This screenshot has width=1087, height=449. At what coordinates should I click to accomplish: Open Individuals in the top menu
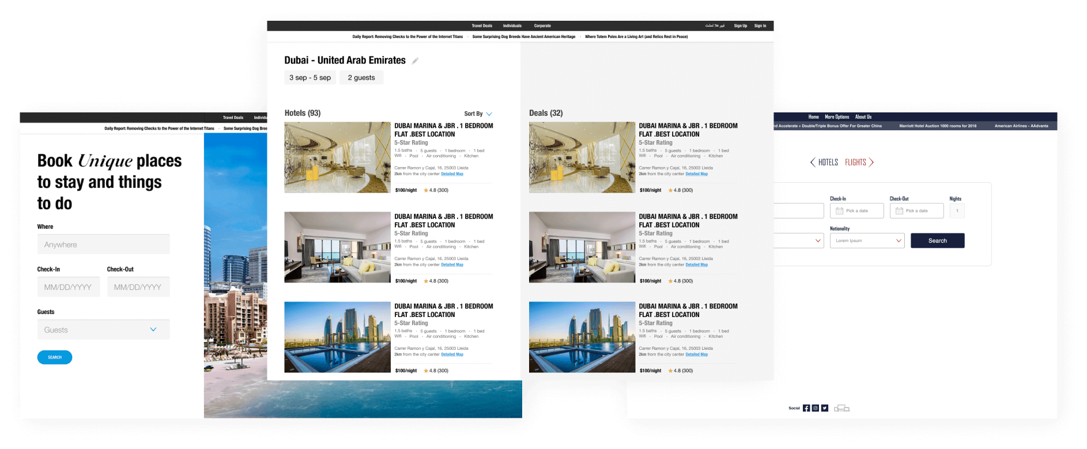(512, 26)
